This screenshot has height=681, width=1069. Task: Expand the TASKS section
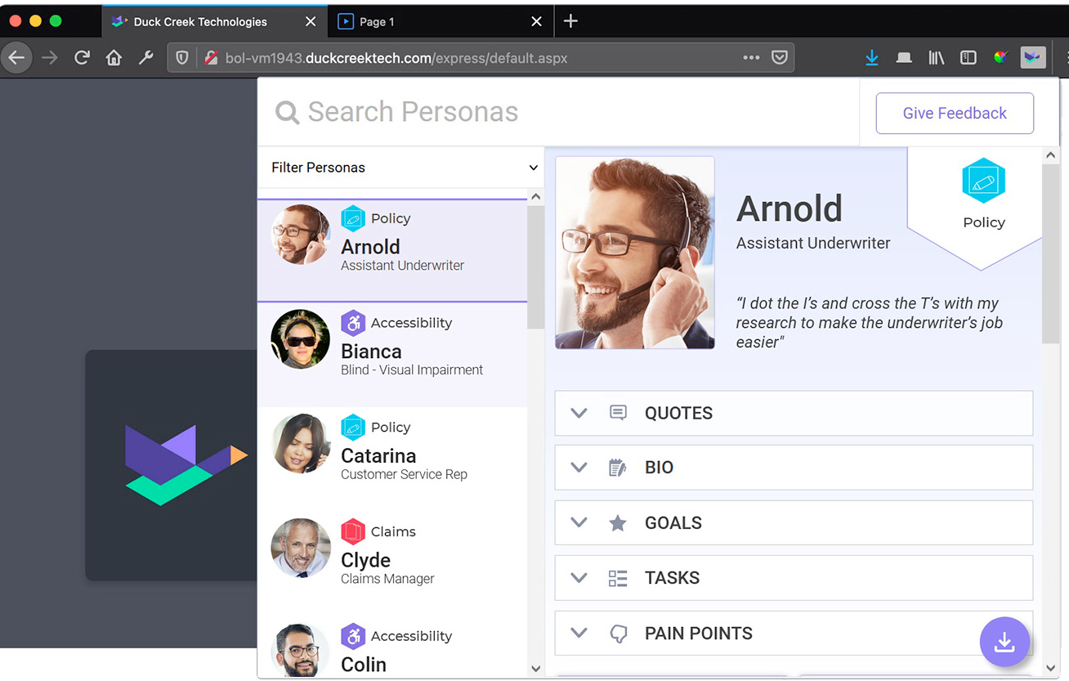794,578
